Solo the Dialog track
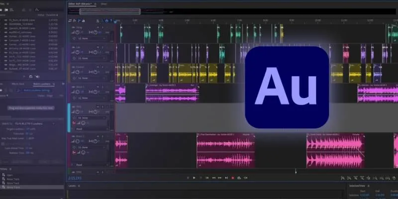 point(102,27)
